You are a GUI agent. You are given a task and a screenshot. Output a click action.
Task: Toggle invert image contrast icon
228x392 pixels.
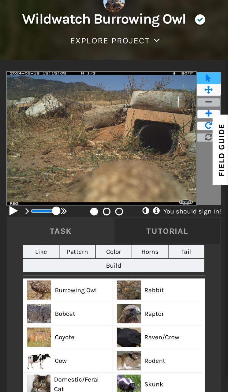pos(146,211)
